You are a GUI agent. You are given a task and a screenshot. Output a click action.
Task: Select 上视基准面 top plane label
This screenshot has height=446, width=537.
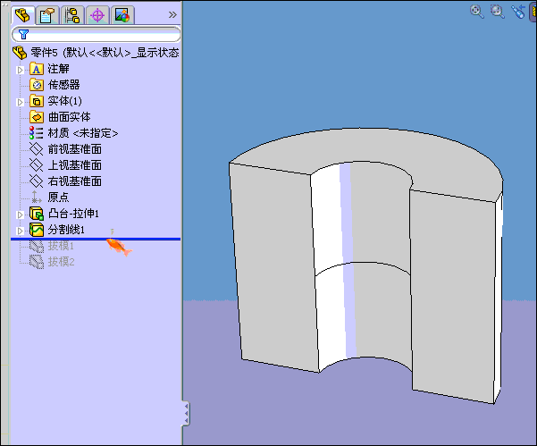pyautogui.click(x=75, y=165)
